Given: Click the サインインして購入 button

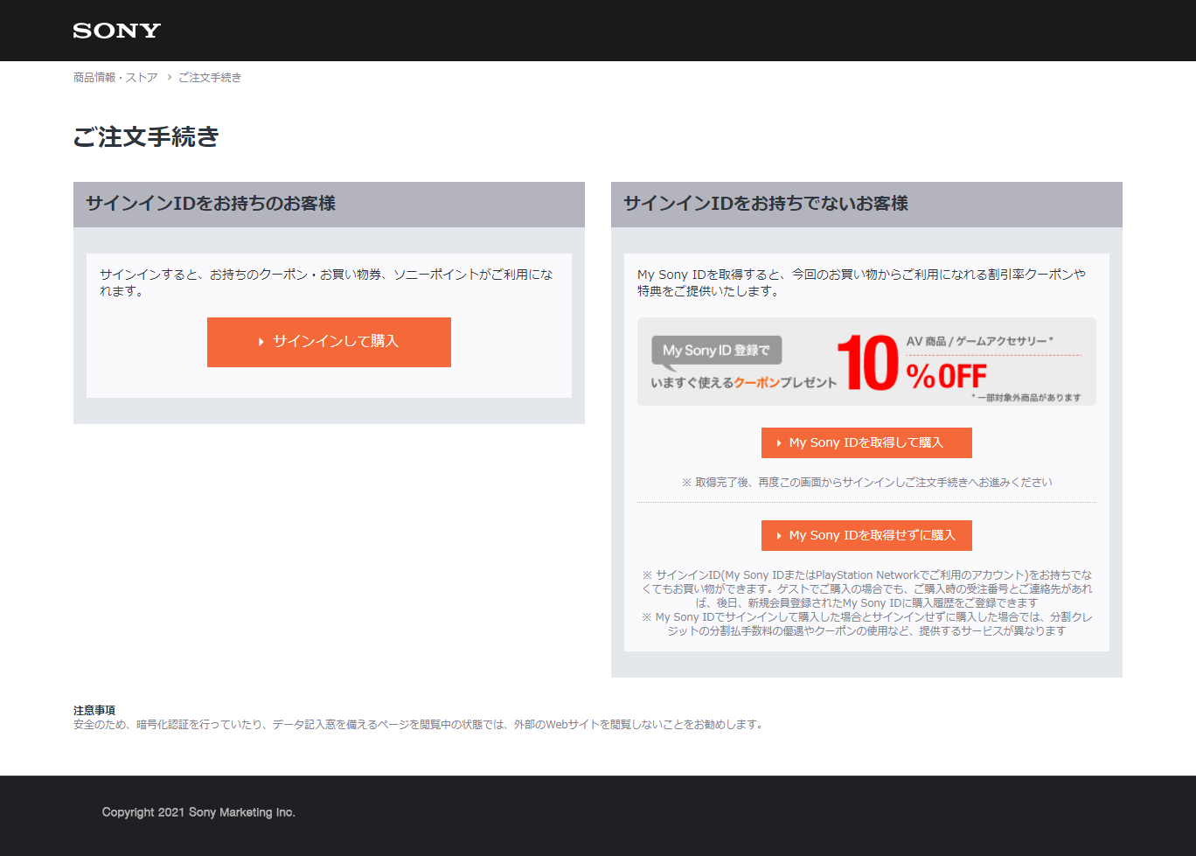Looking at the screenshot, I should 329,342.
